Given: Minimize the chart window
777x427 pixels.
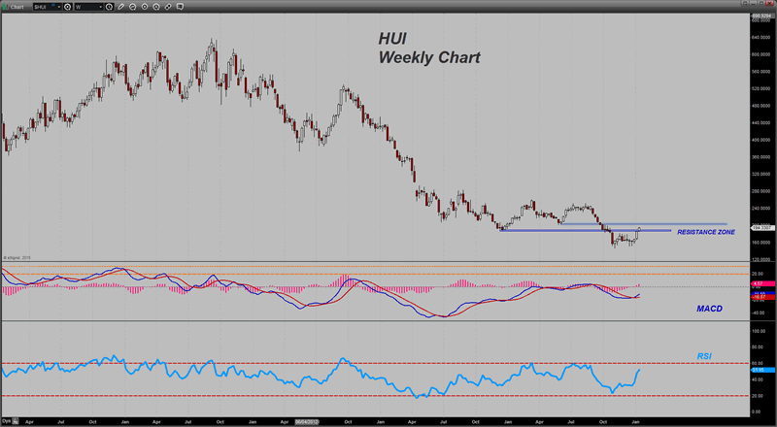Looking at the screenshot, I should click(754, 3).
